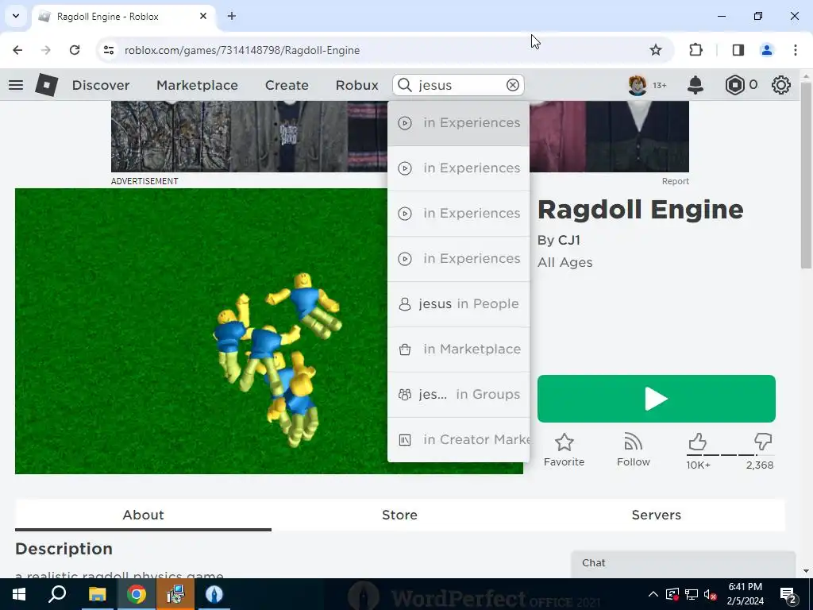Search jesus in Groups suggestion
Image resolution: width=813 pixels, height=610 pixels.
pyautogui.click(x=458, y=394)
